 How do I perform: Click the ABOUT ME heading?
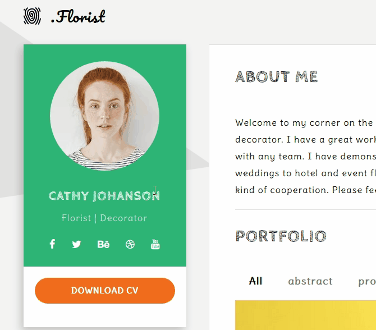(x=277, y=77)
